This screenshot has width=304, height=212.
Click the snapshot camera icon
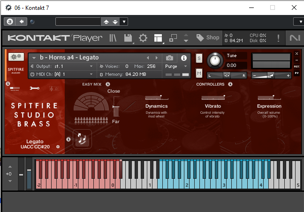point(169,58)
